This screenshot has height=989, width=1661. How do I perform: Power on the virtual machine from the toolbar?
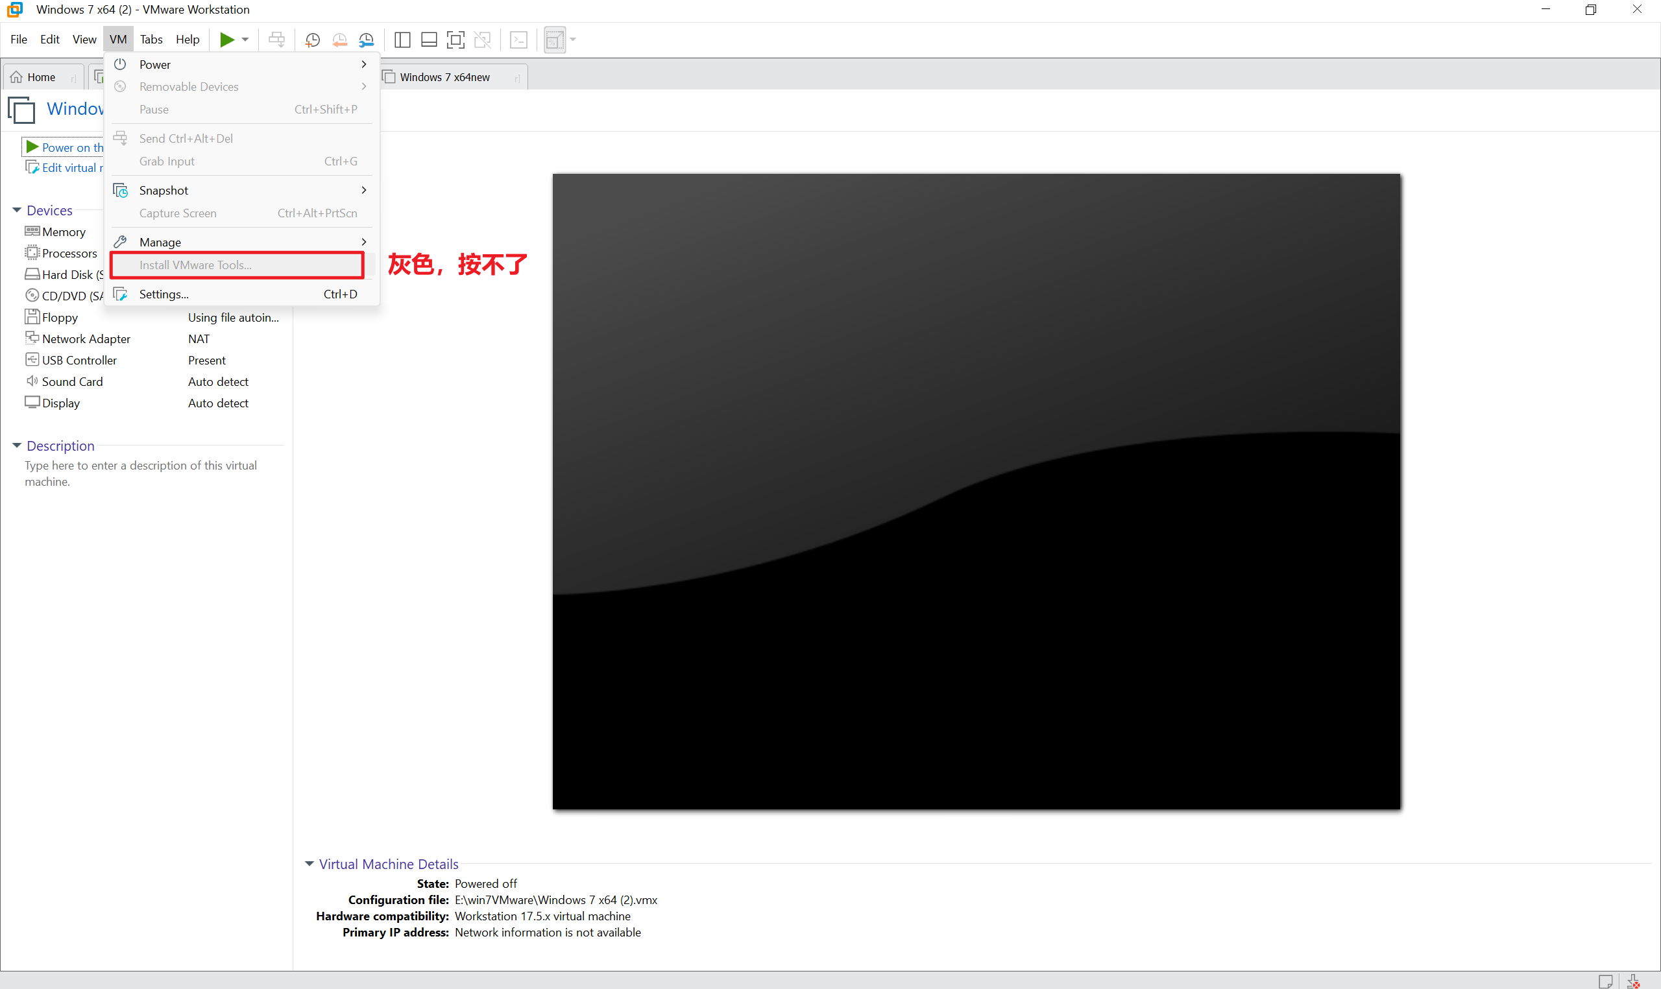point(227,40)
